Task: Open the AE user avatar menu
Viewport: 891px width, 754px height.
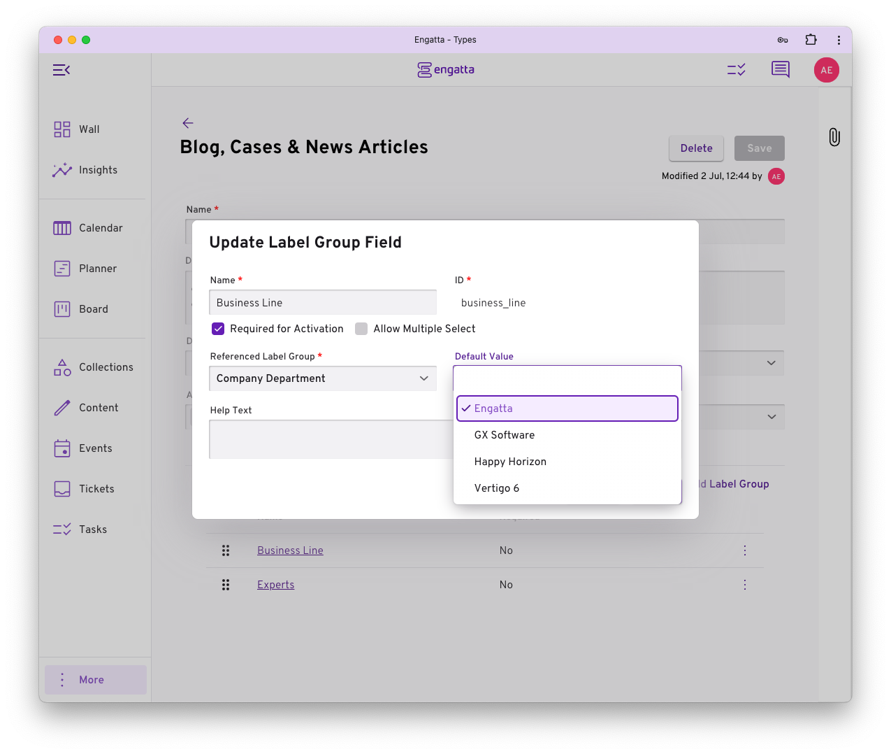Action: [x=826, y=70]
